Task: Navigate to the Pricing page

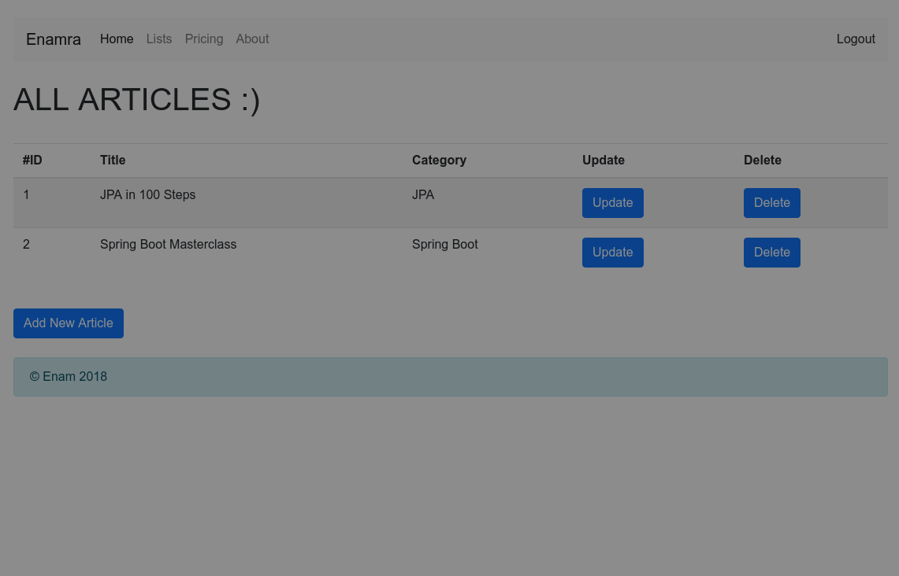Action: [204, 39]
